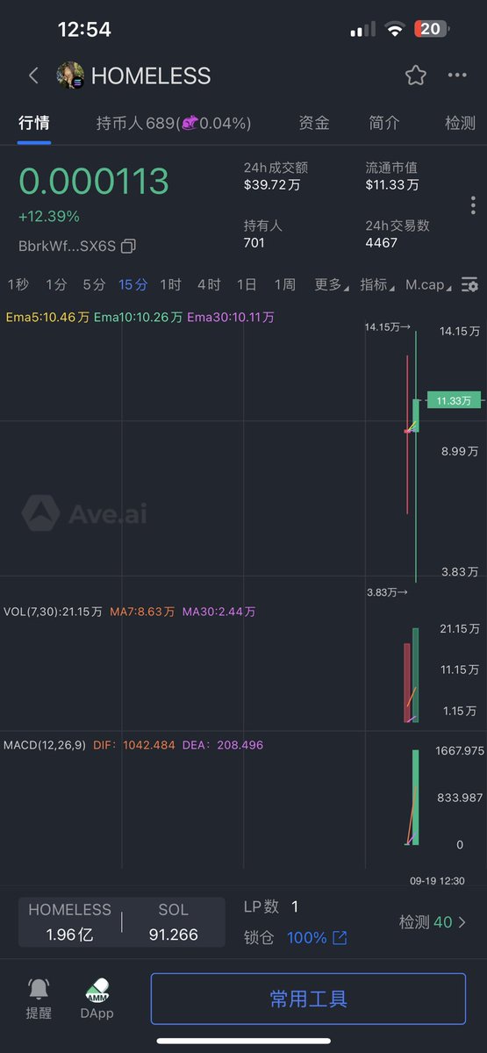Copy the contract address BbrkWf...SX6S
Image resolution: width=487 pixels, height=1053 pixels.
coord(128,246)
